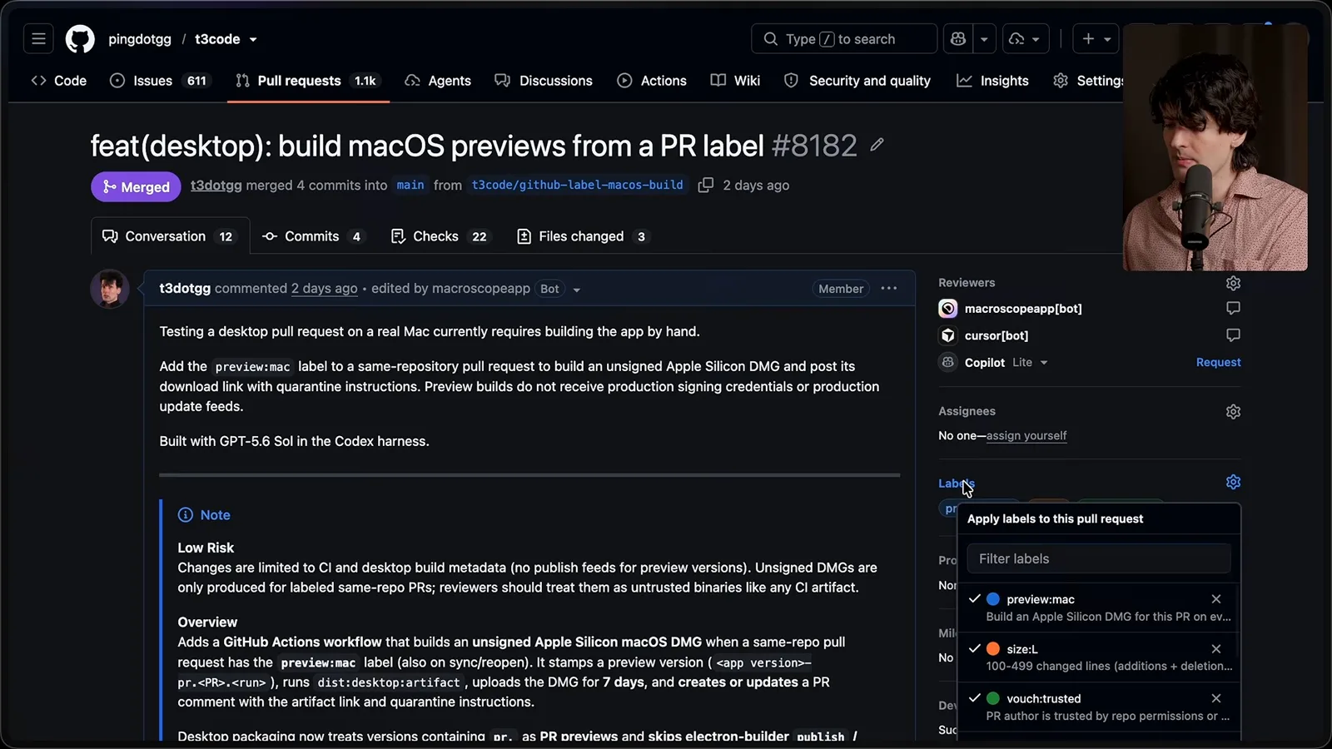Viewport: 1332px width, 749px height.
Task: Click the Labels gear icon
Action: (1233, 482)
